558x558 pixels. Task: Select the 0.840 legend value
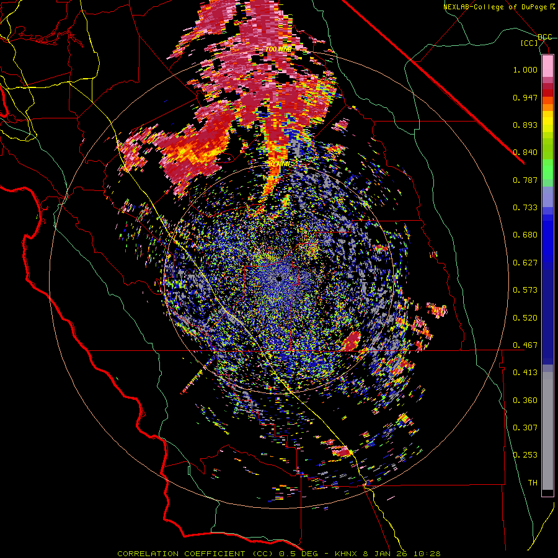tap(525, 153)
